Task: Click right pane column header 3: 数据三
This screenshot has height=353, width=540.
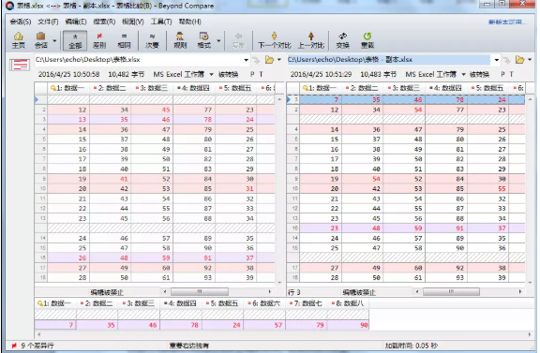Action: 404,88
